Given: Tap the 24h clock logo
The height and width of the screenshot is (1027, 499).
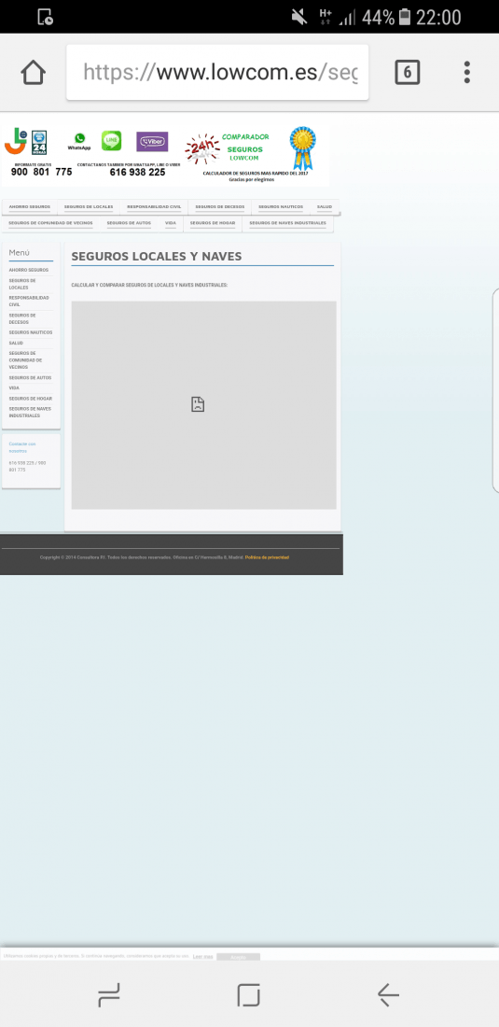Looking at the screenshot, I should (x=202, y=149).
